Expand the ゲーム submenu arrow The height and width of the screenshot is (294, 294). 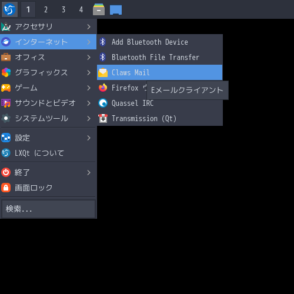89,88
